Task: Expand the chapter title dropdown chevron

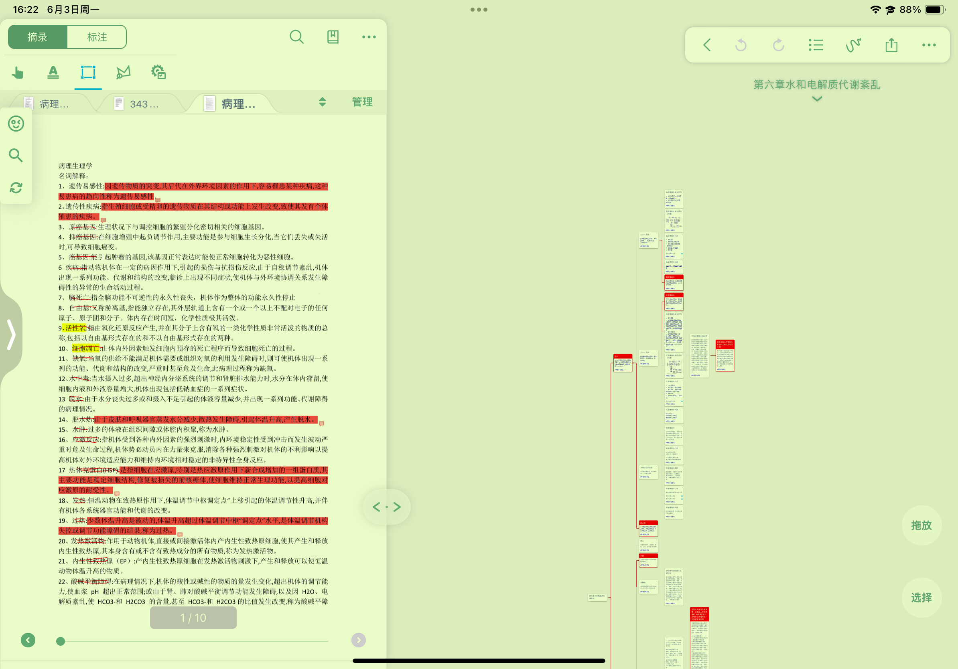Action: pos(817,99)
